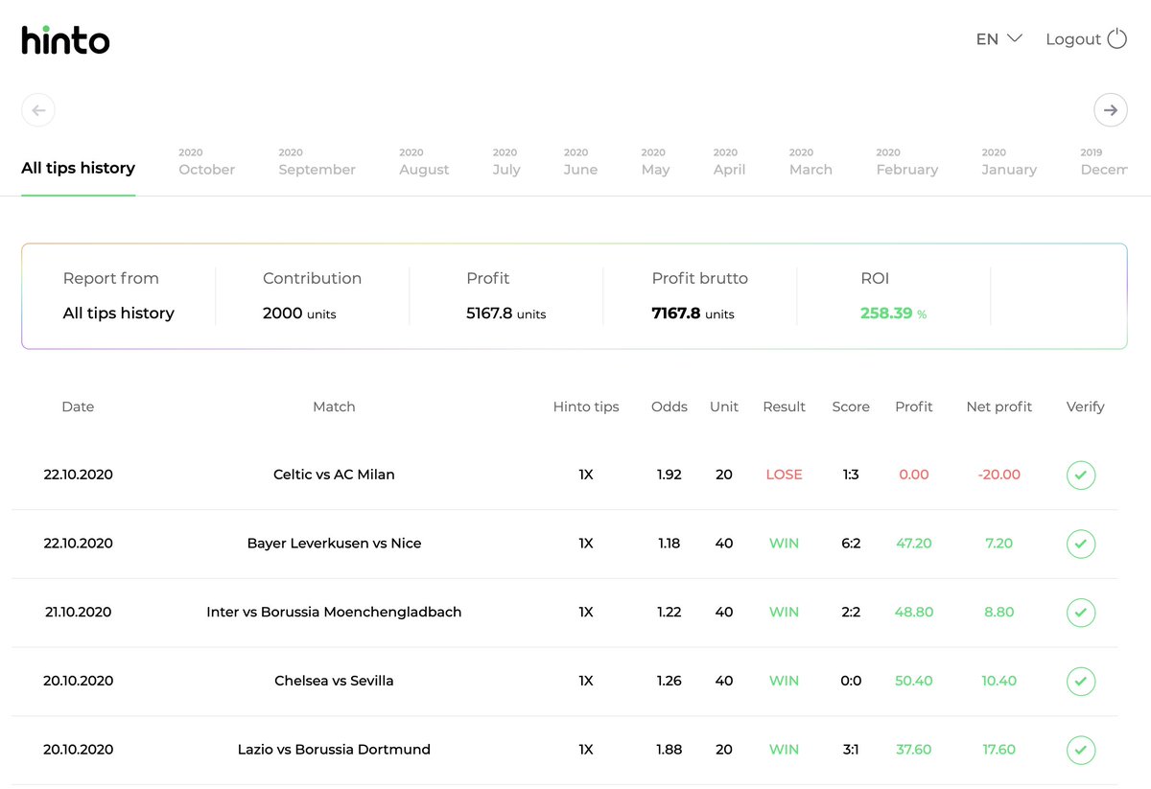Select Inter vs Borussia Moenchengladbach match
Viewport: 1151px width, 789px height.
[x=334, y=612]
